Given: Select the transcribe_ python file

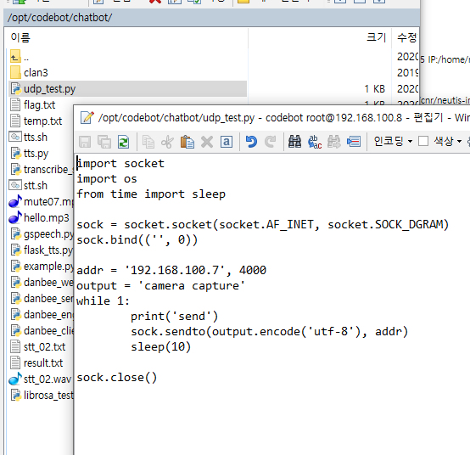Looking at the screenshot, I should tap(42, 170).
